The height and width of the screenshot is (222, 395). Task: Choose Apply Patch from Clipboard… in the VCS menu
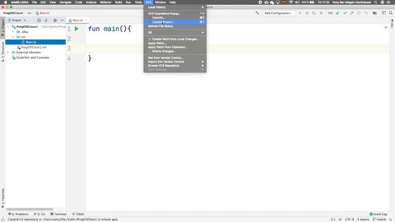(x=175, y=47)
